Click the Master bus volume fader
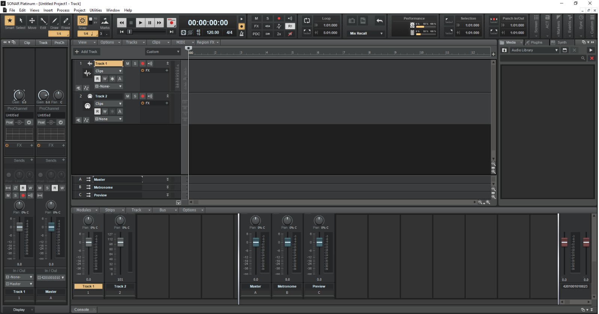Image resolution: width=599 pixels, height=314 pixels. pyautogui.click(x=256, y=243)
